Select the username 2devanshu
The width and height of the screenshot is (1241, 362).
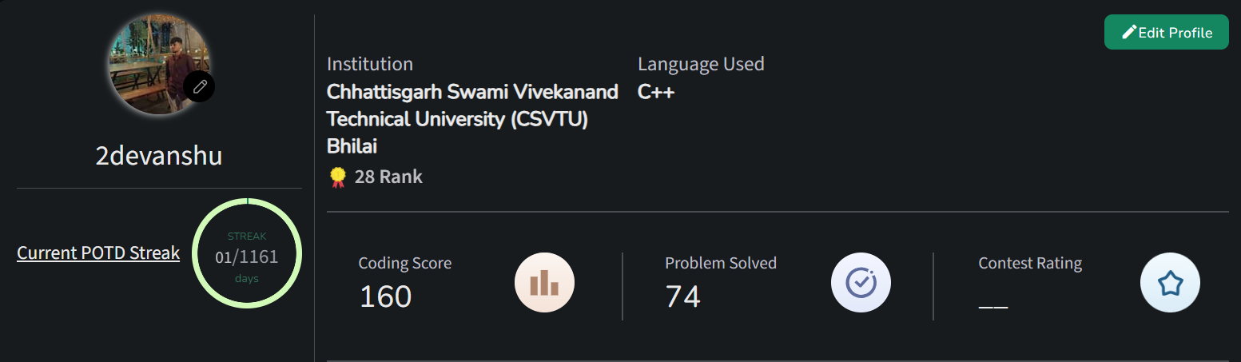(159, 156)
